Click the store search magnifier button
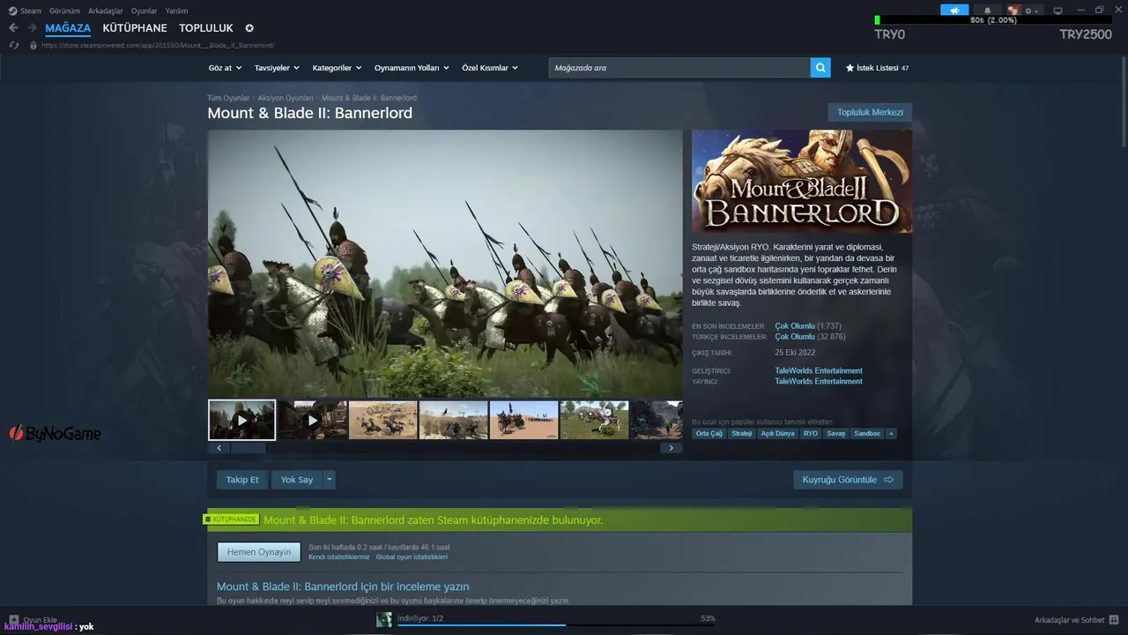 pyautogui.click(x=820, y=68)
